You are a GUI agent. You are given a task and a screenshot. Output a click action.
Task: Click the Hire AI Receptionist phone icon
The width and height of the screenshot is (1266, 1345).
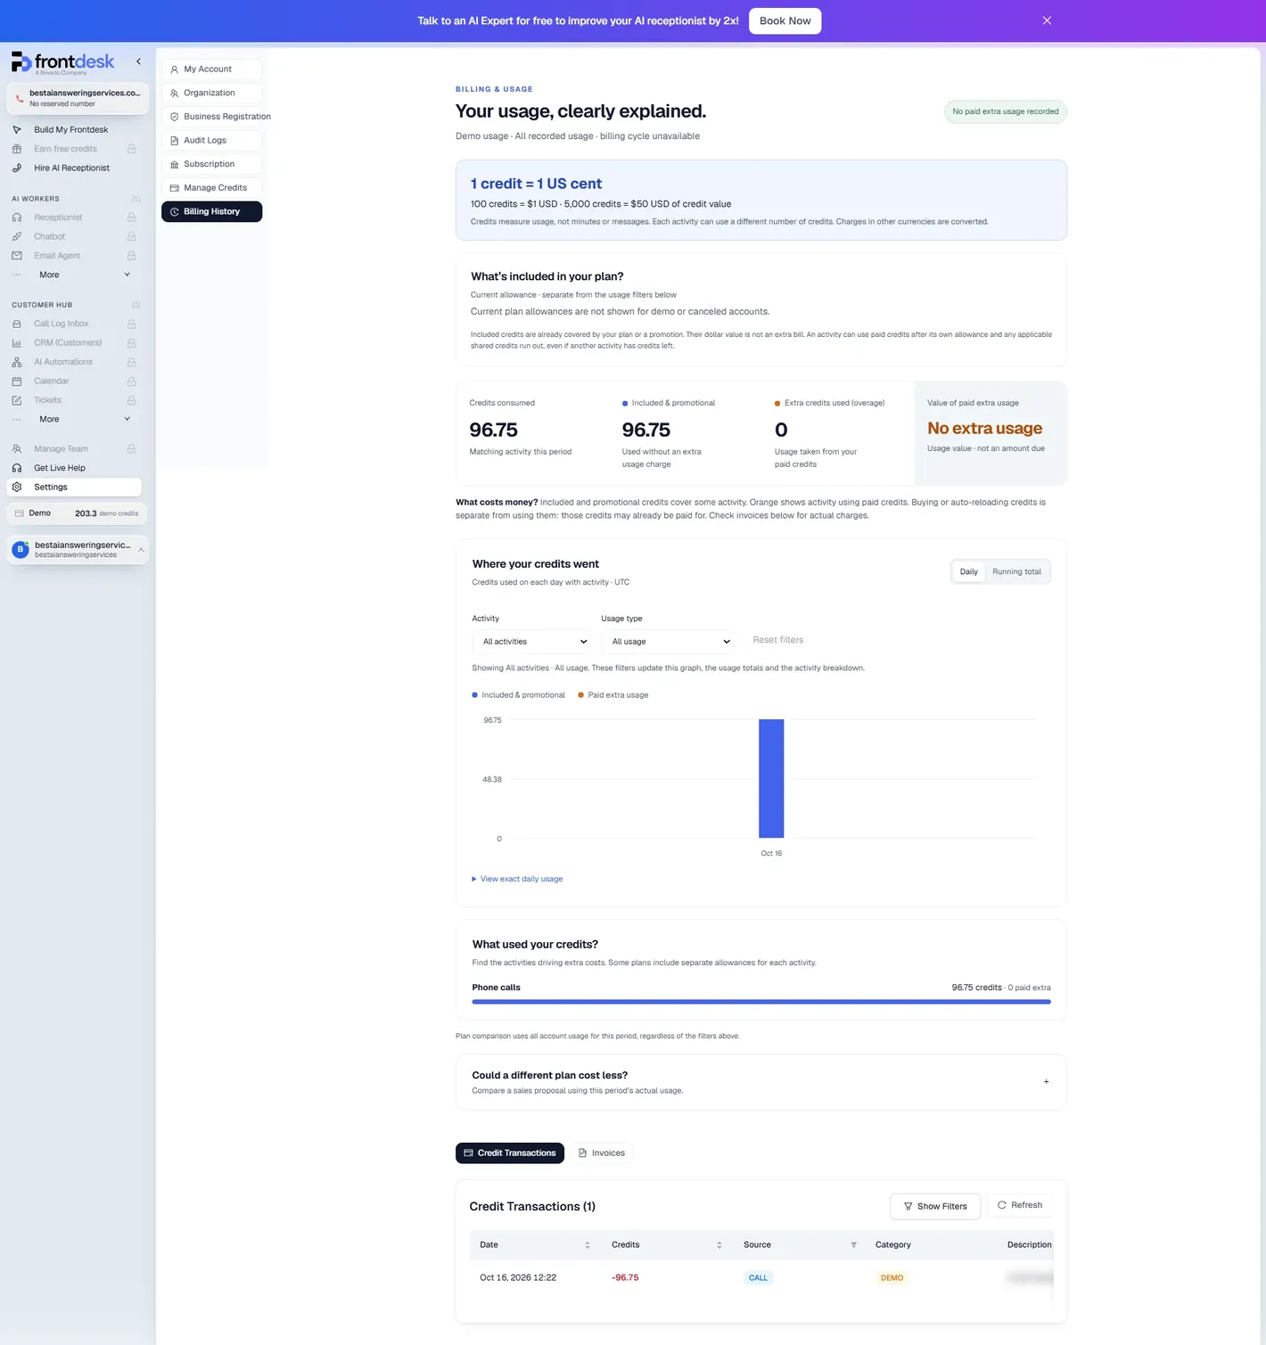click(17, 168)
